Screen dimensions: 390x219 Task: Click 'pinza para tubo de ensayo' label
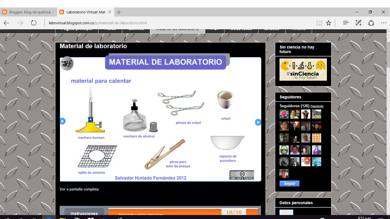(x=178, y=164)
